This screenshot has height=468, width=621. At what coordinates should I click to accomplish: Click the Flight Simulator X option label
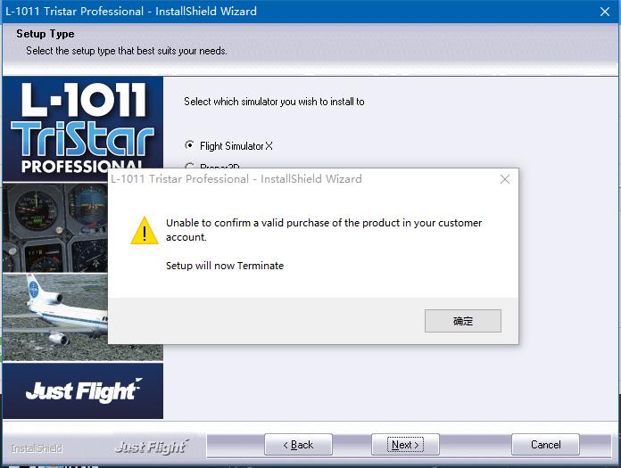tap(236, 145)
